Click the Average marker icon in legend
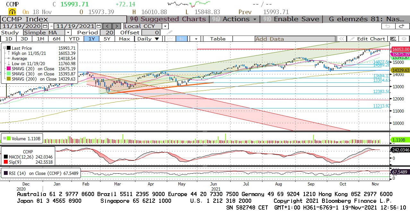The height and width of the screenshot is (215, 410). point(9,58)
